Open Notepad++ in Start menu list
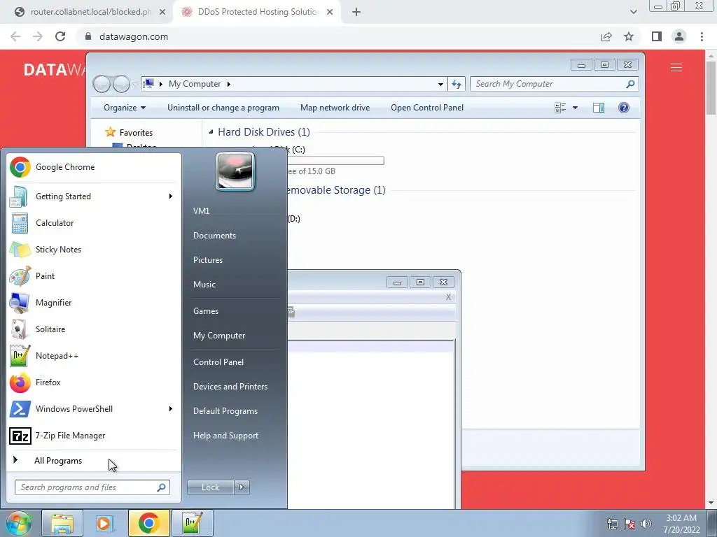 point(94,356)
